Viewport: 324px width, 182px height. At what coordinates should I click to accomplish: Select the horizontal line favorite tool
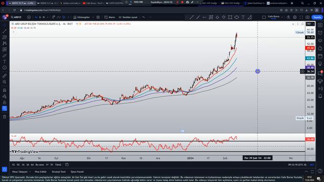[205, 17]
